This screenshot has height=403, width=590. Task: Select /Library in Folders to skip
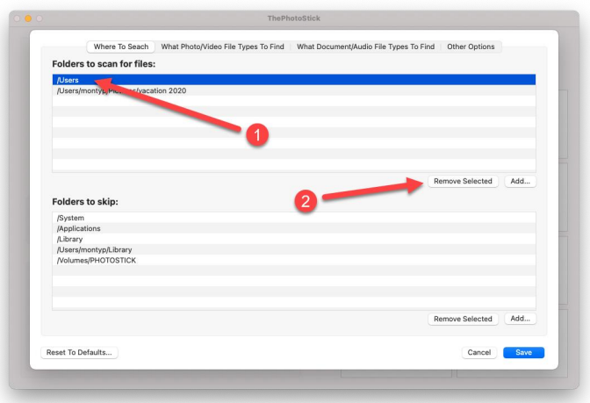(x=294, y=239)
